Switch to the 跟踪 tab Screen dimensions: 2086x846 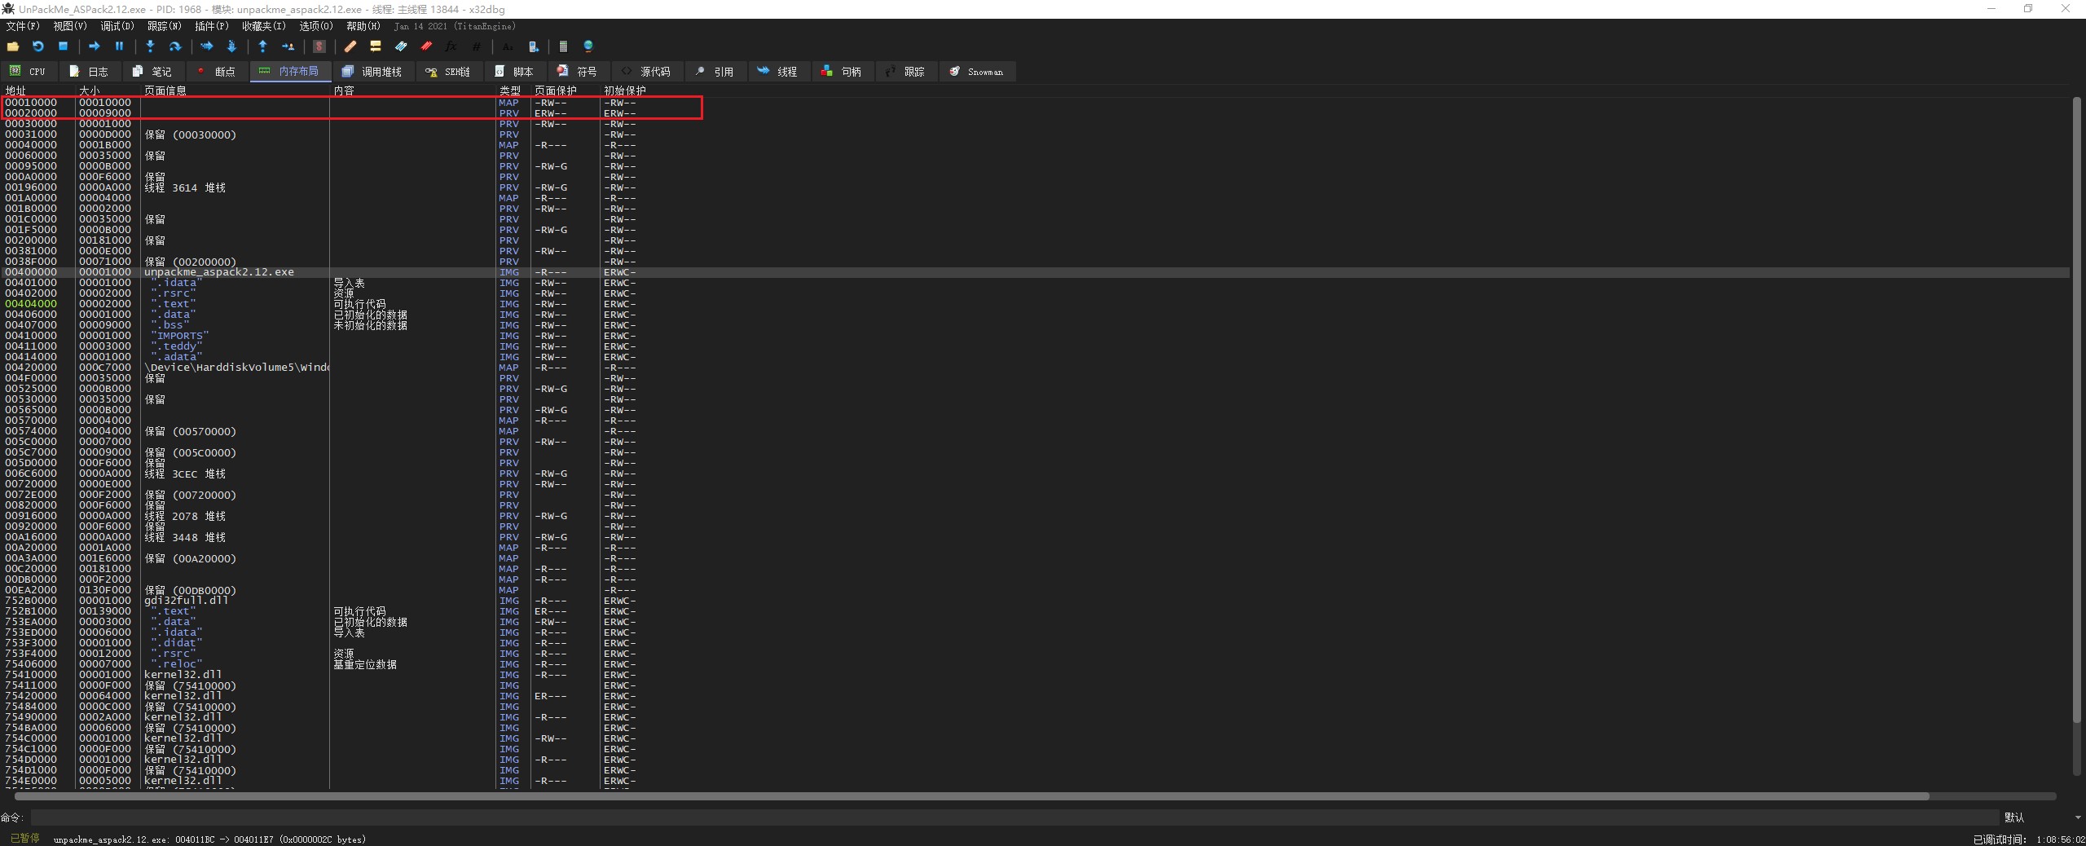(905, 72)
